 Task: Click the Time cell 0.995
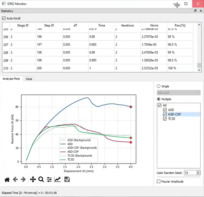(102, 60)
